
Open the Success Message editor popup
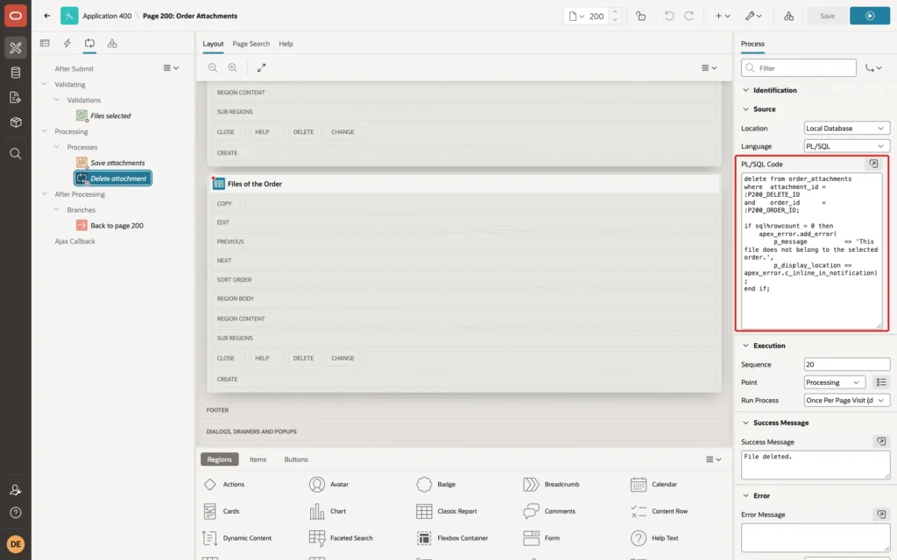pyautogui.click(x=881, y=442)
